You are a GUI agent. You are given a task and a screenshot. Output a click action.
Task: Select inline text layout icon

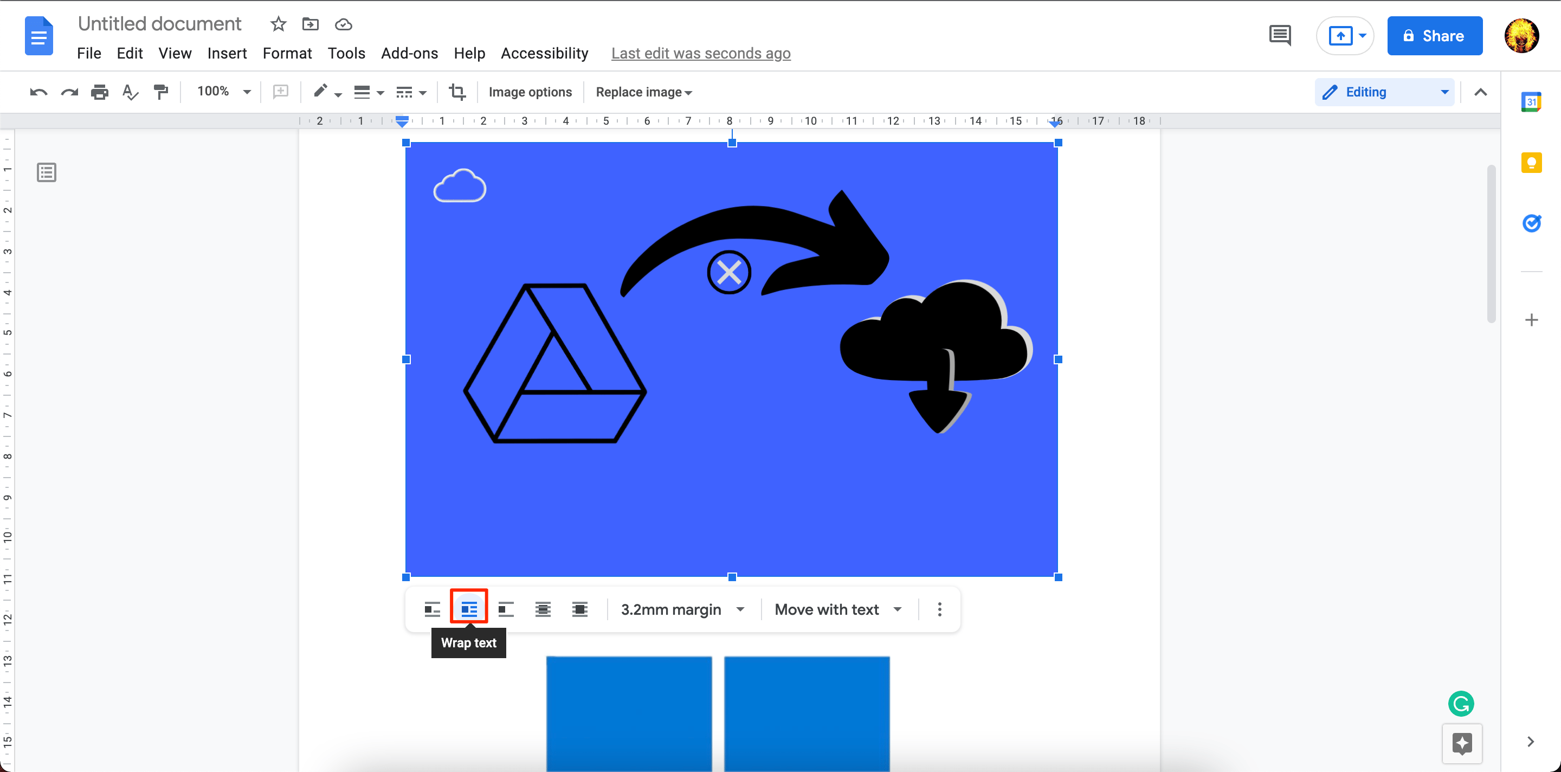point(432,608)
